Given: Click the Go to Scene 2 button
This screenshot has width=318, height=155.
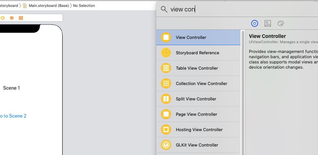Looking at the screenshot, I should click(x=13, y=116).
